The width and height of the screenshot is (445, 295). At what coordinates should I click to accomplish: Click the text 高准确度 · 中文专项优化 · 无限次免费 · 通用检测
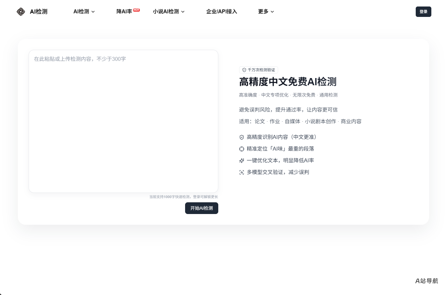coord(288,95)
